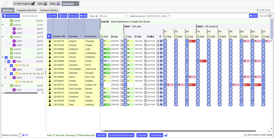
Task: Click yellow C icon for P1, P2, M1
Action: point(17,66)
